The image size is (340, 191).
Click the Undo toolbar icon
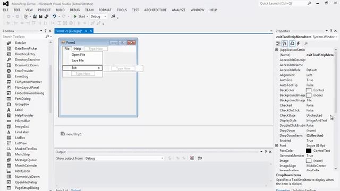(x=54, y=16)
